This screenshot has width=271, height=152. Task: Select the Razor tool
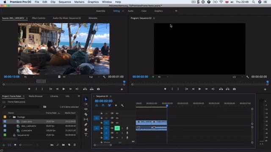tap(86, 114)
